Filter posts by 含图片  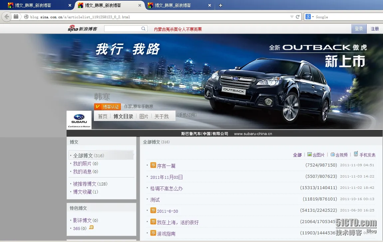point(316,155)
